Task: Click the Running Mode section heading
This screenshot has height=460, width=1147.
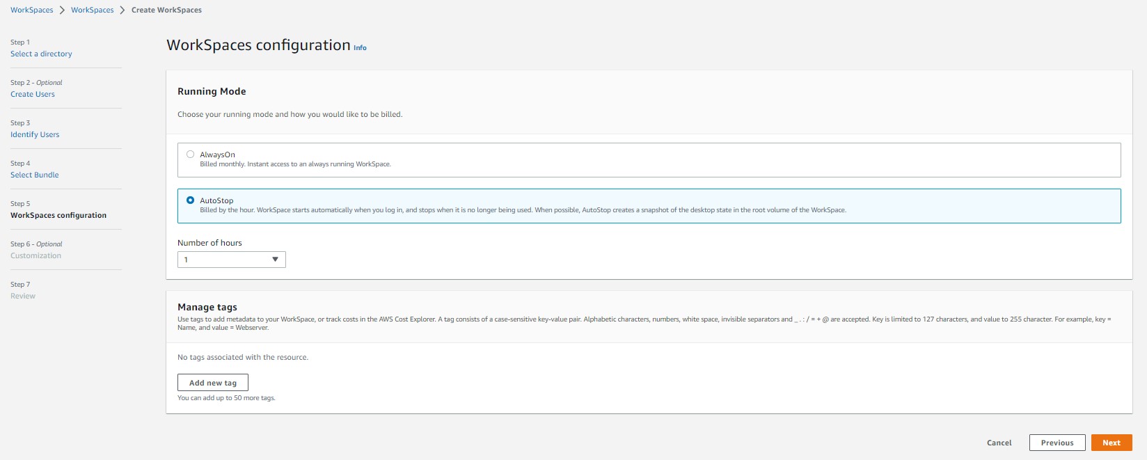Action: click(212, 91)
